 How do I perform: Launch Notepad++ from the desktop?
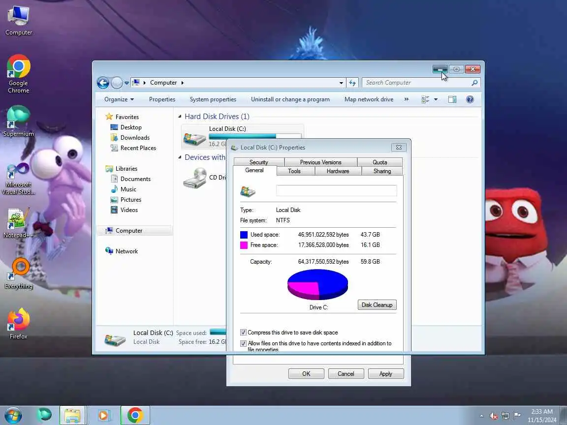coord(18,223)
